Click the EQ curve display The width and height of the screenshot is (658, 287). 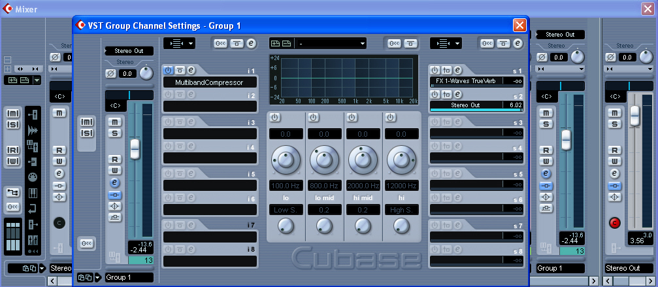(343, 80)
